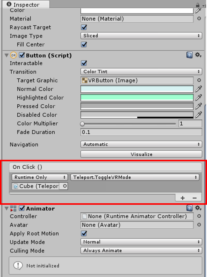Viewport: 207px width, 277px height.
Task: Click the None (Avatar) field
Action: (x=137, y=225)
